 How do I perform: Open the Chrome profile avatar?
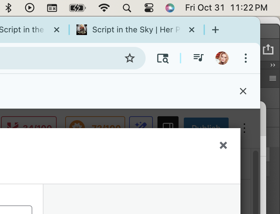click(x=222, y=58)
